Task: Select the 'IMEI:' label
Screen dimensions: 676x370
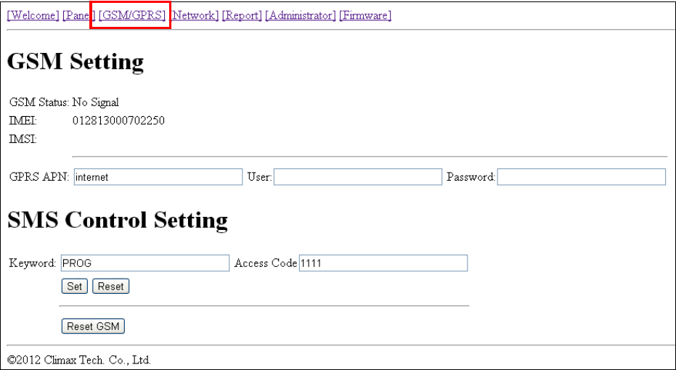Action: coord(23,120)
